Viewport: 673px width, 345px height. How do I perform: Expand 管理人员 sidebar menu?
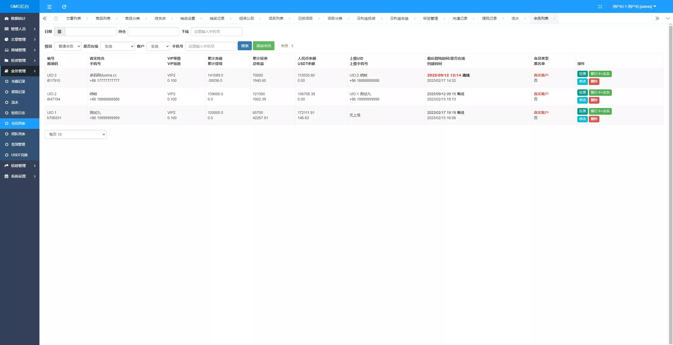[20, 29]
